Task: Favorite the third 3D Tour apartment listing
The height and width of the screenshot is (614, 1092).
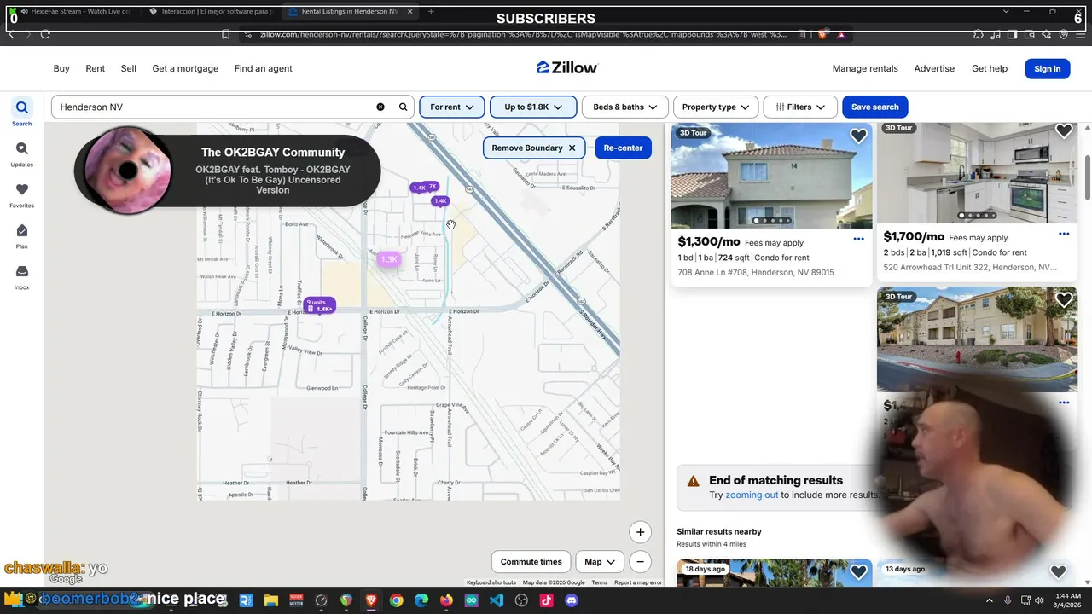Action: coord(1064,300)
